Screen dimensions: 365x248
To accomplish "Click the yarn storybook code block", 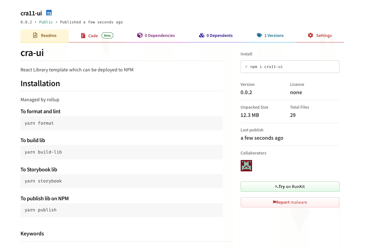I will [122, 181].
